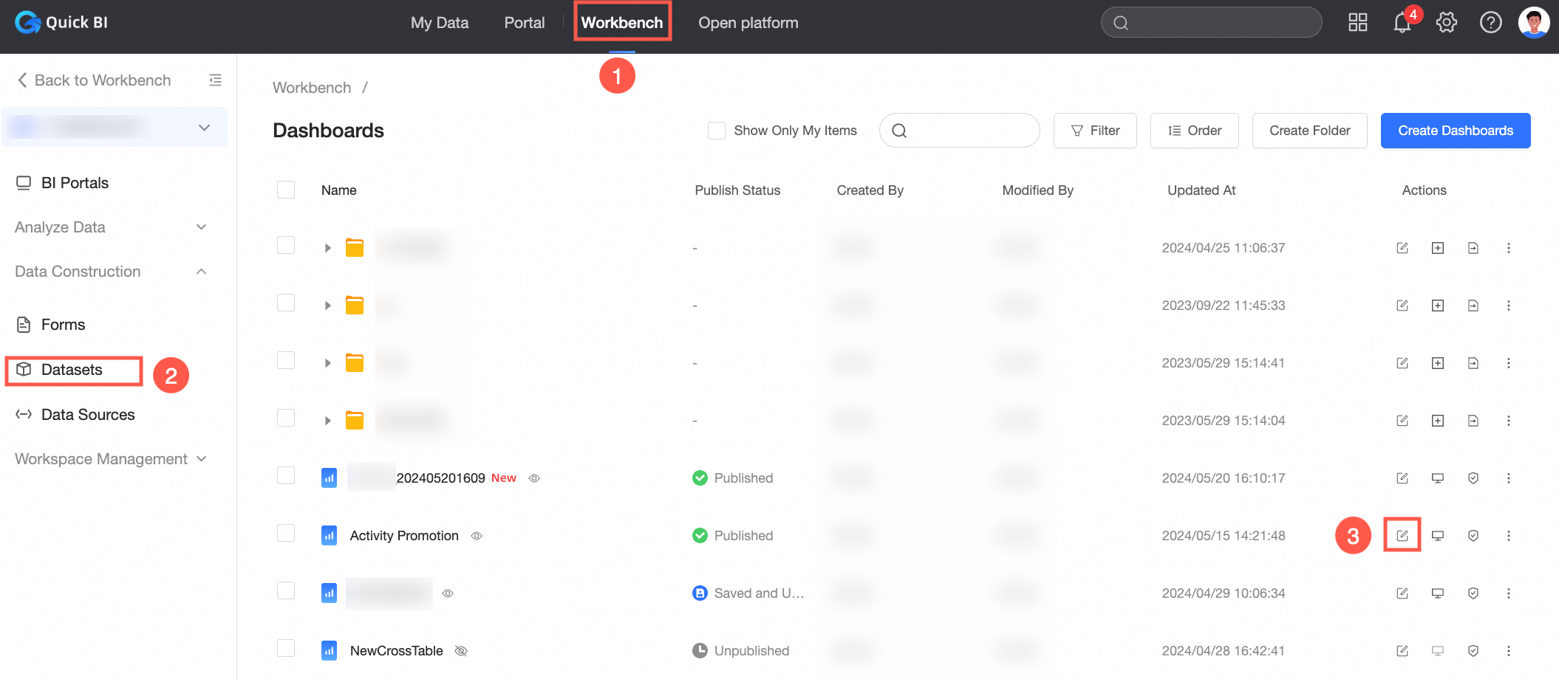Viewport: 1559px width, 679px height.
Task: Add item to folder updated 2023/05/29 15:14:04
Action: coord(1438,421)
